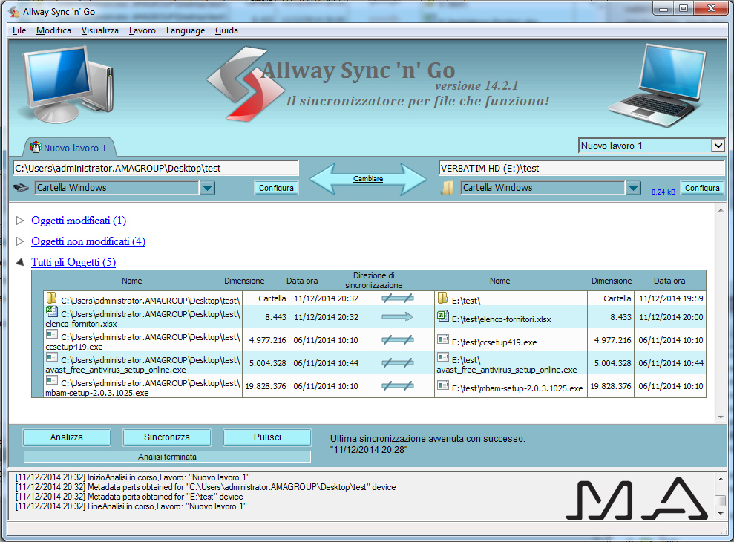Click the drive icon beside left Cartella Windows
The width and height of the screenshot is (734, 542).
pyautogui.click(x=21, y=188)
